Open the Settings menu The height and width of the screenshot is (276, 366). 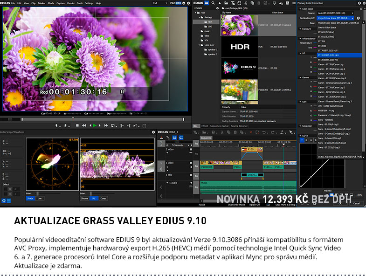89,3
